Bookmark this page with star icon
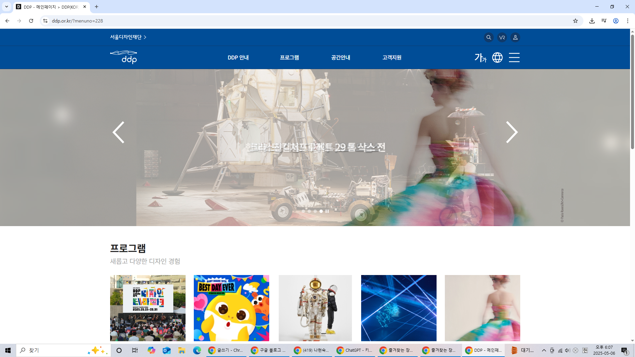635x357 pixels. click(x=575, y=21)
